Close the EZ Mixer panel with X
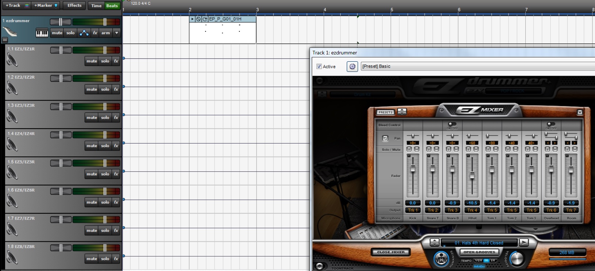This screenshot has height=271, width=595. point(580,112)
